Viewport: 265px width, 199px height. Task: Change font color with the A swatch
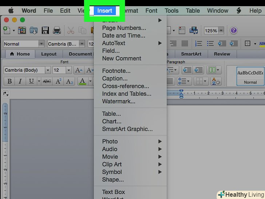pos(83,81)
